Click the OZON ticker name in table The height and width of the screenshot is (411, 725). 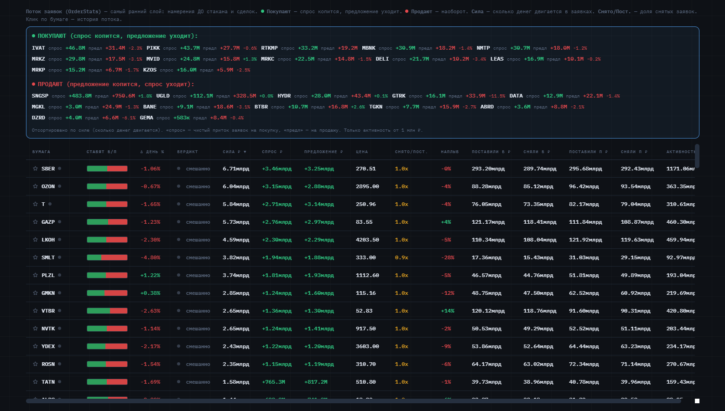click(x=48, y=186)
